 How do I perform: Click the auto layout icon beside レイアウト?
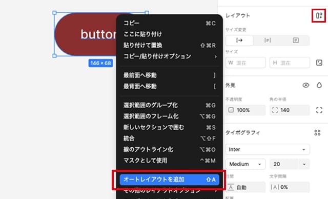coord(319,15)
